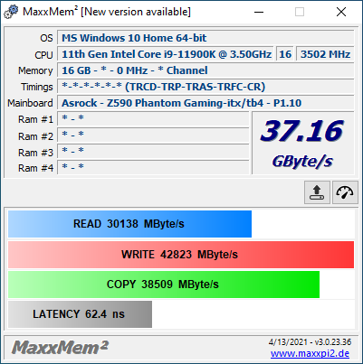This screenshot has height=364, width=363.
Task: Click the Ram #3 label
Action: click(35, 153)
